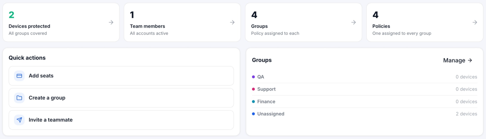
Task: Click the arrow on Policies card
Action: coord(475,22)
